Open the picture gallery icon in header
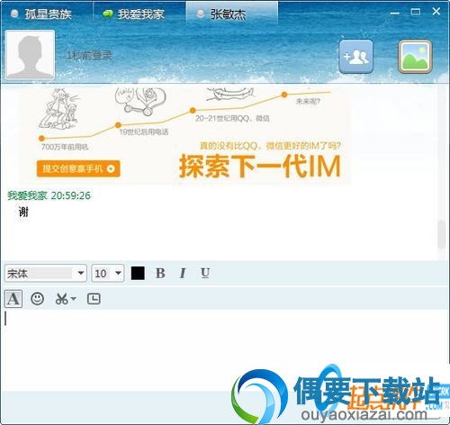Image resolution: width=450 pixels, height=425 pixels. tap(415, 56)
